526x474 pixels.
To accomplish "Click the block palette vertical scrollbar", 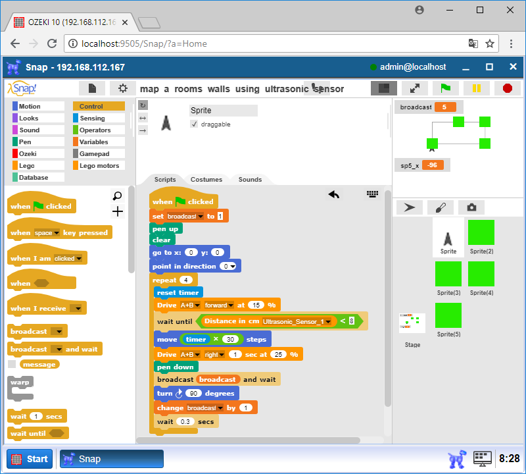I will click(131, 229).
